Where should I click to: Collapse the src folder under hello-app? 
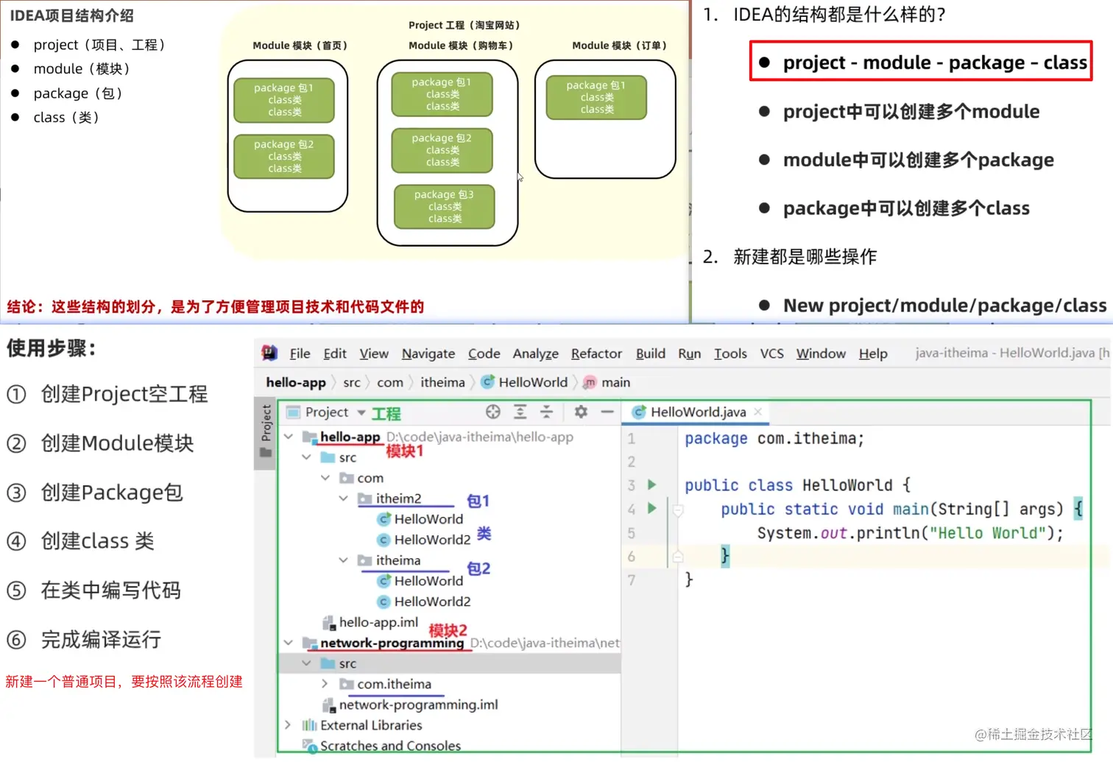307,457
